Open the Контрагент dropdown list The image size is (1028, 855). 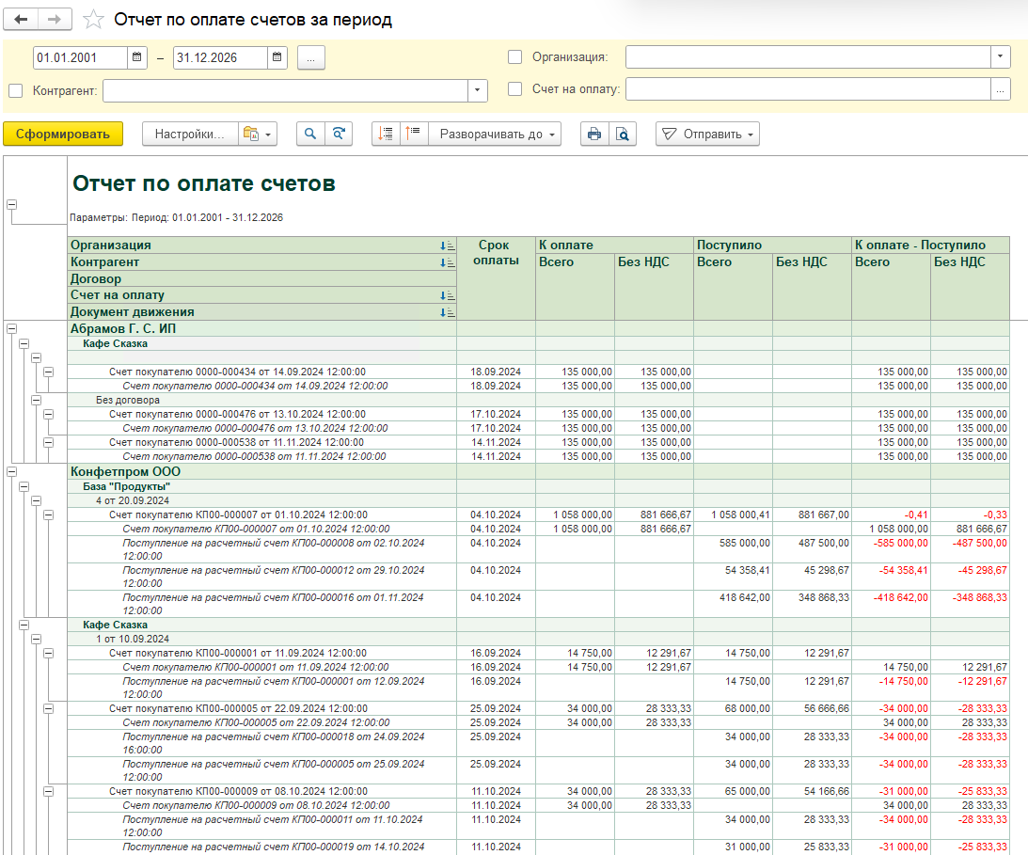click(477, 90)
